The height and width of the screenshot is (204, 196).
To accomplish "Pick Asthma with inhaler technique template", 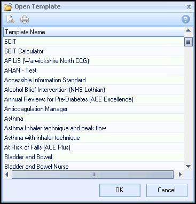I will 94,138.
